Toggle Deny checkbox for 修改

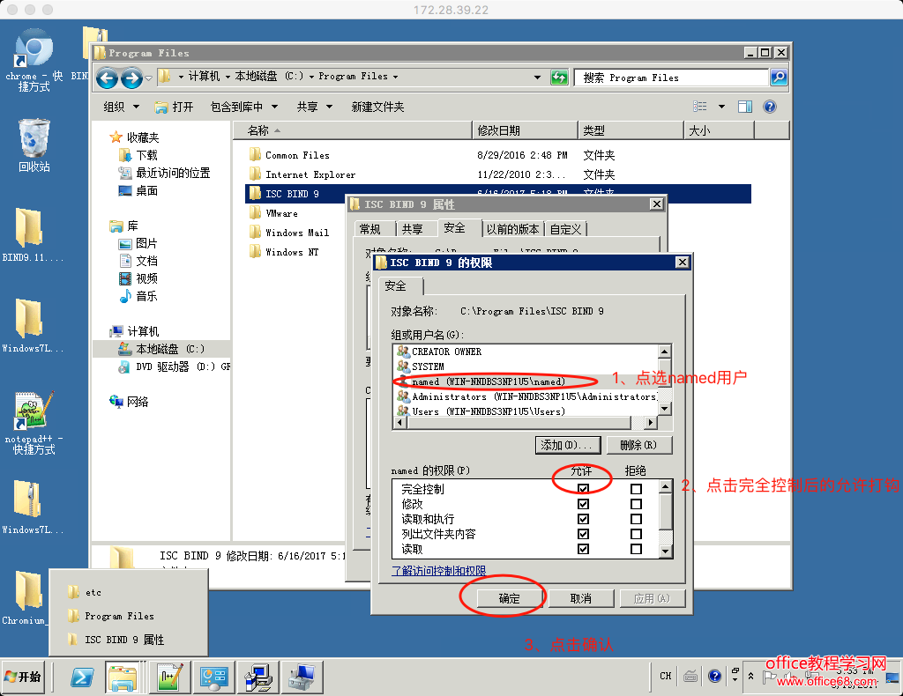click(636, 504)
